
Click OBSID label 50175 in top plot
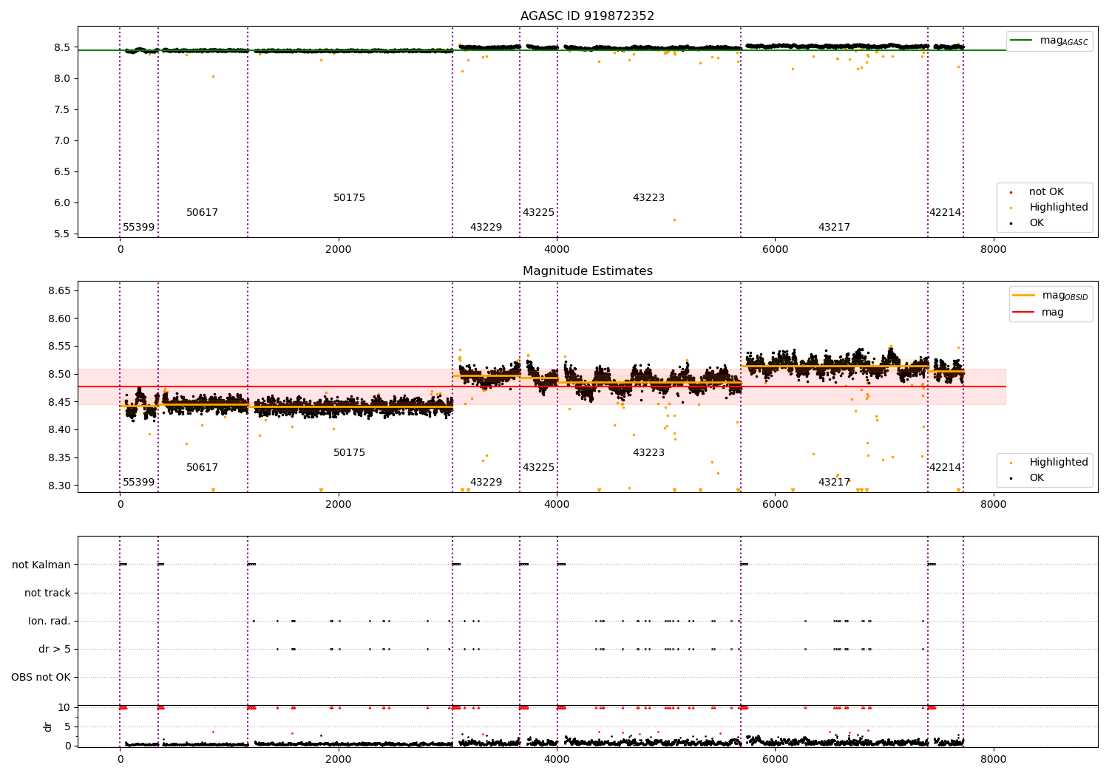pos(349,198)
